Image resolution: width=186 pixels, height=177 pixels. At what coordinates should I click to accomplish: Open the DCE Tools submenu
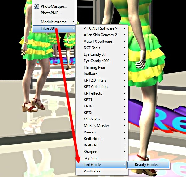(102, 48)
